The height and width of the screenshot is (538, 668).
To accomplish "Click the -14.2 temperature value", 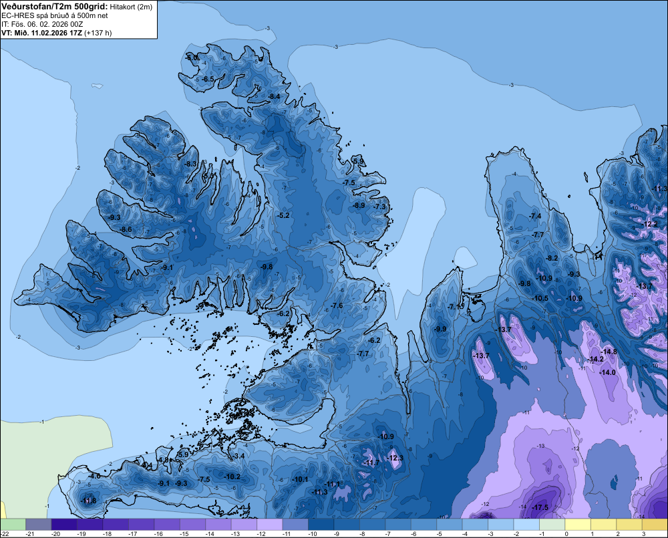I will point(596,360).
